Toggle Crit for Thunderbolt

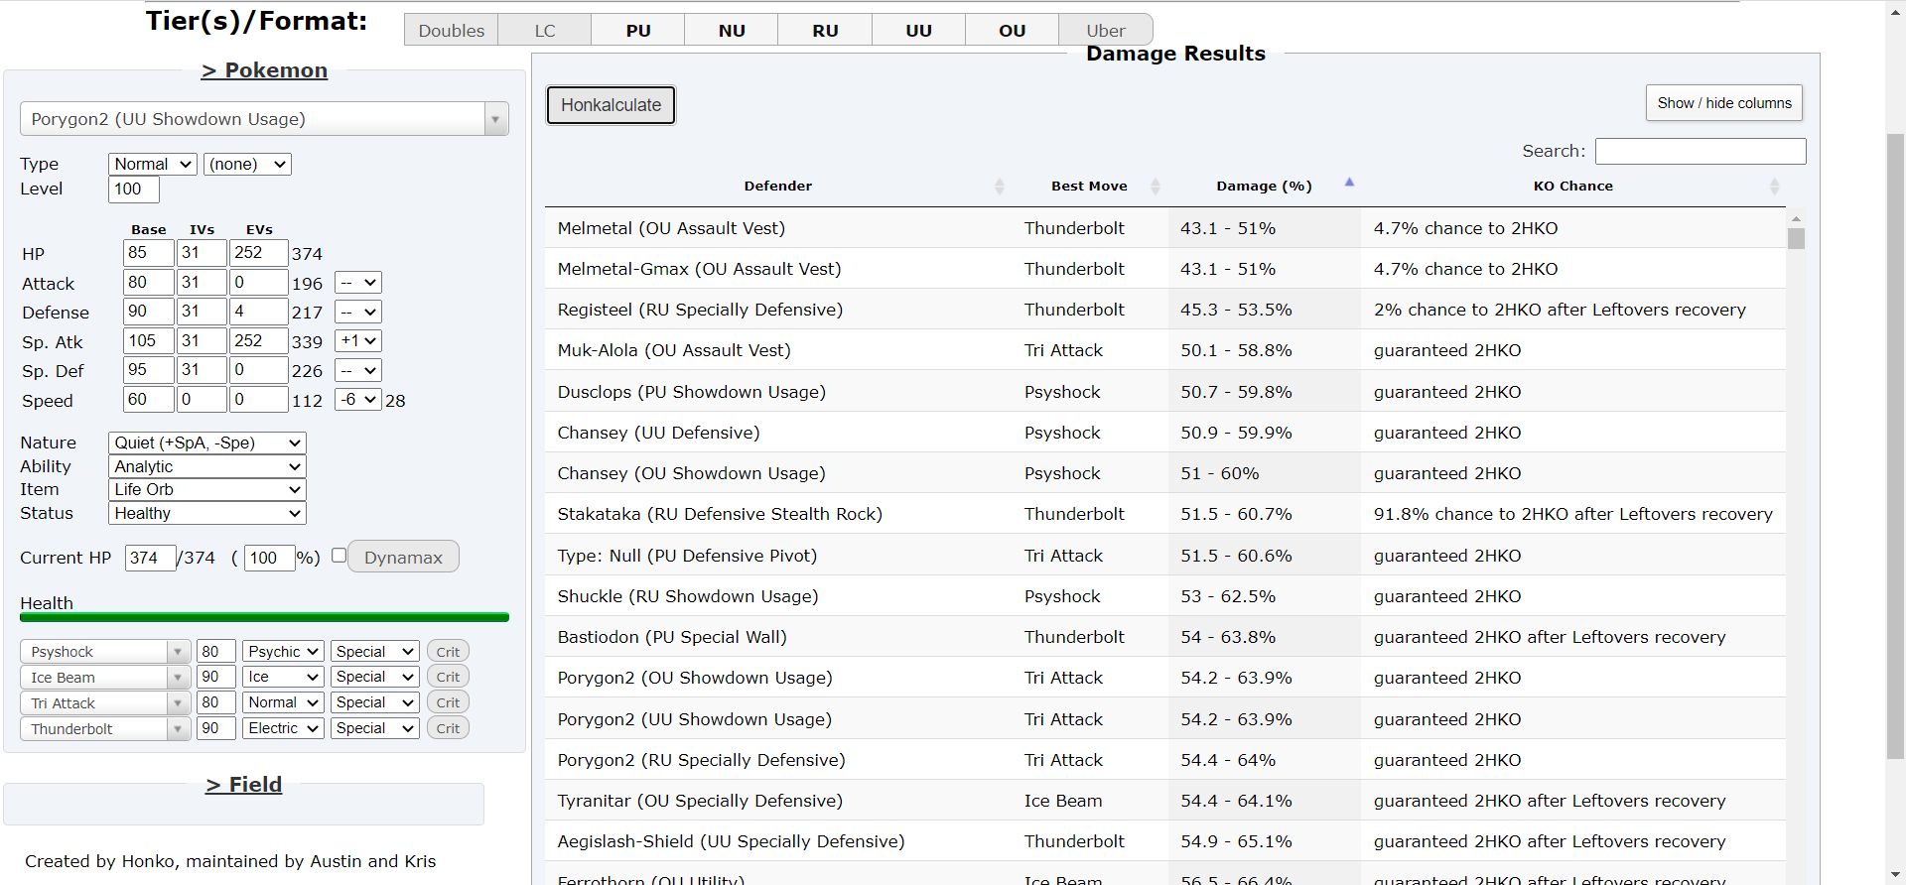[x=448, y=728]
